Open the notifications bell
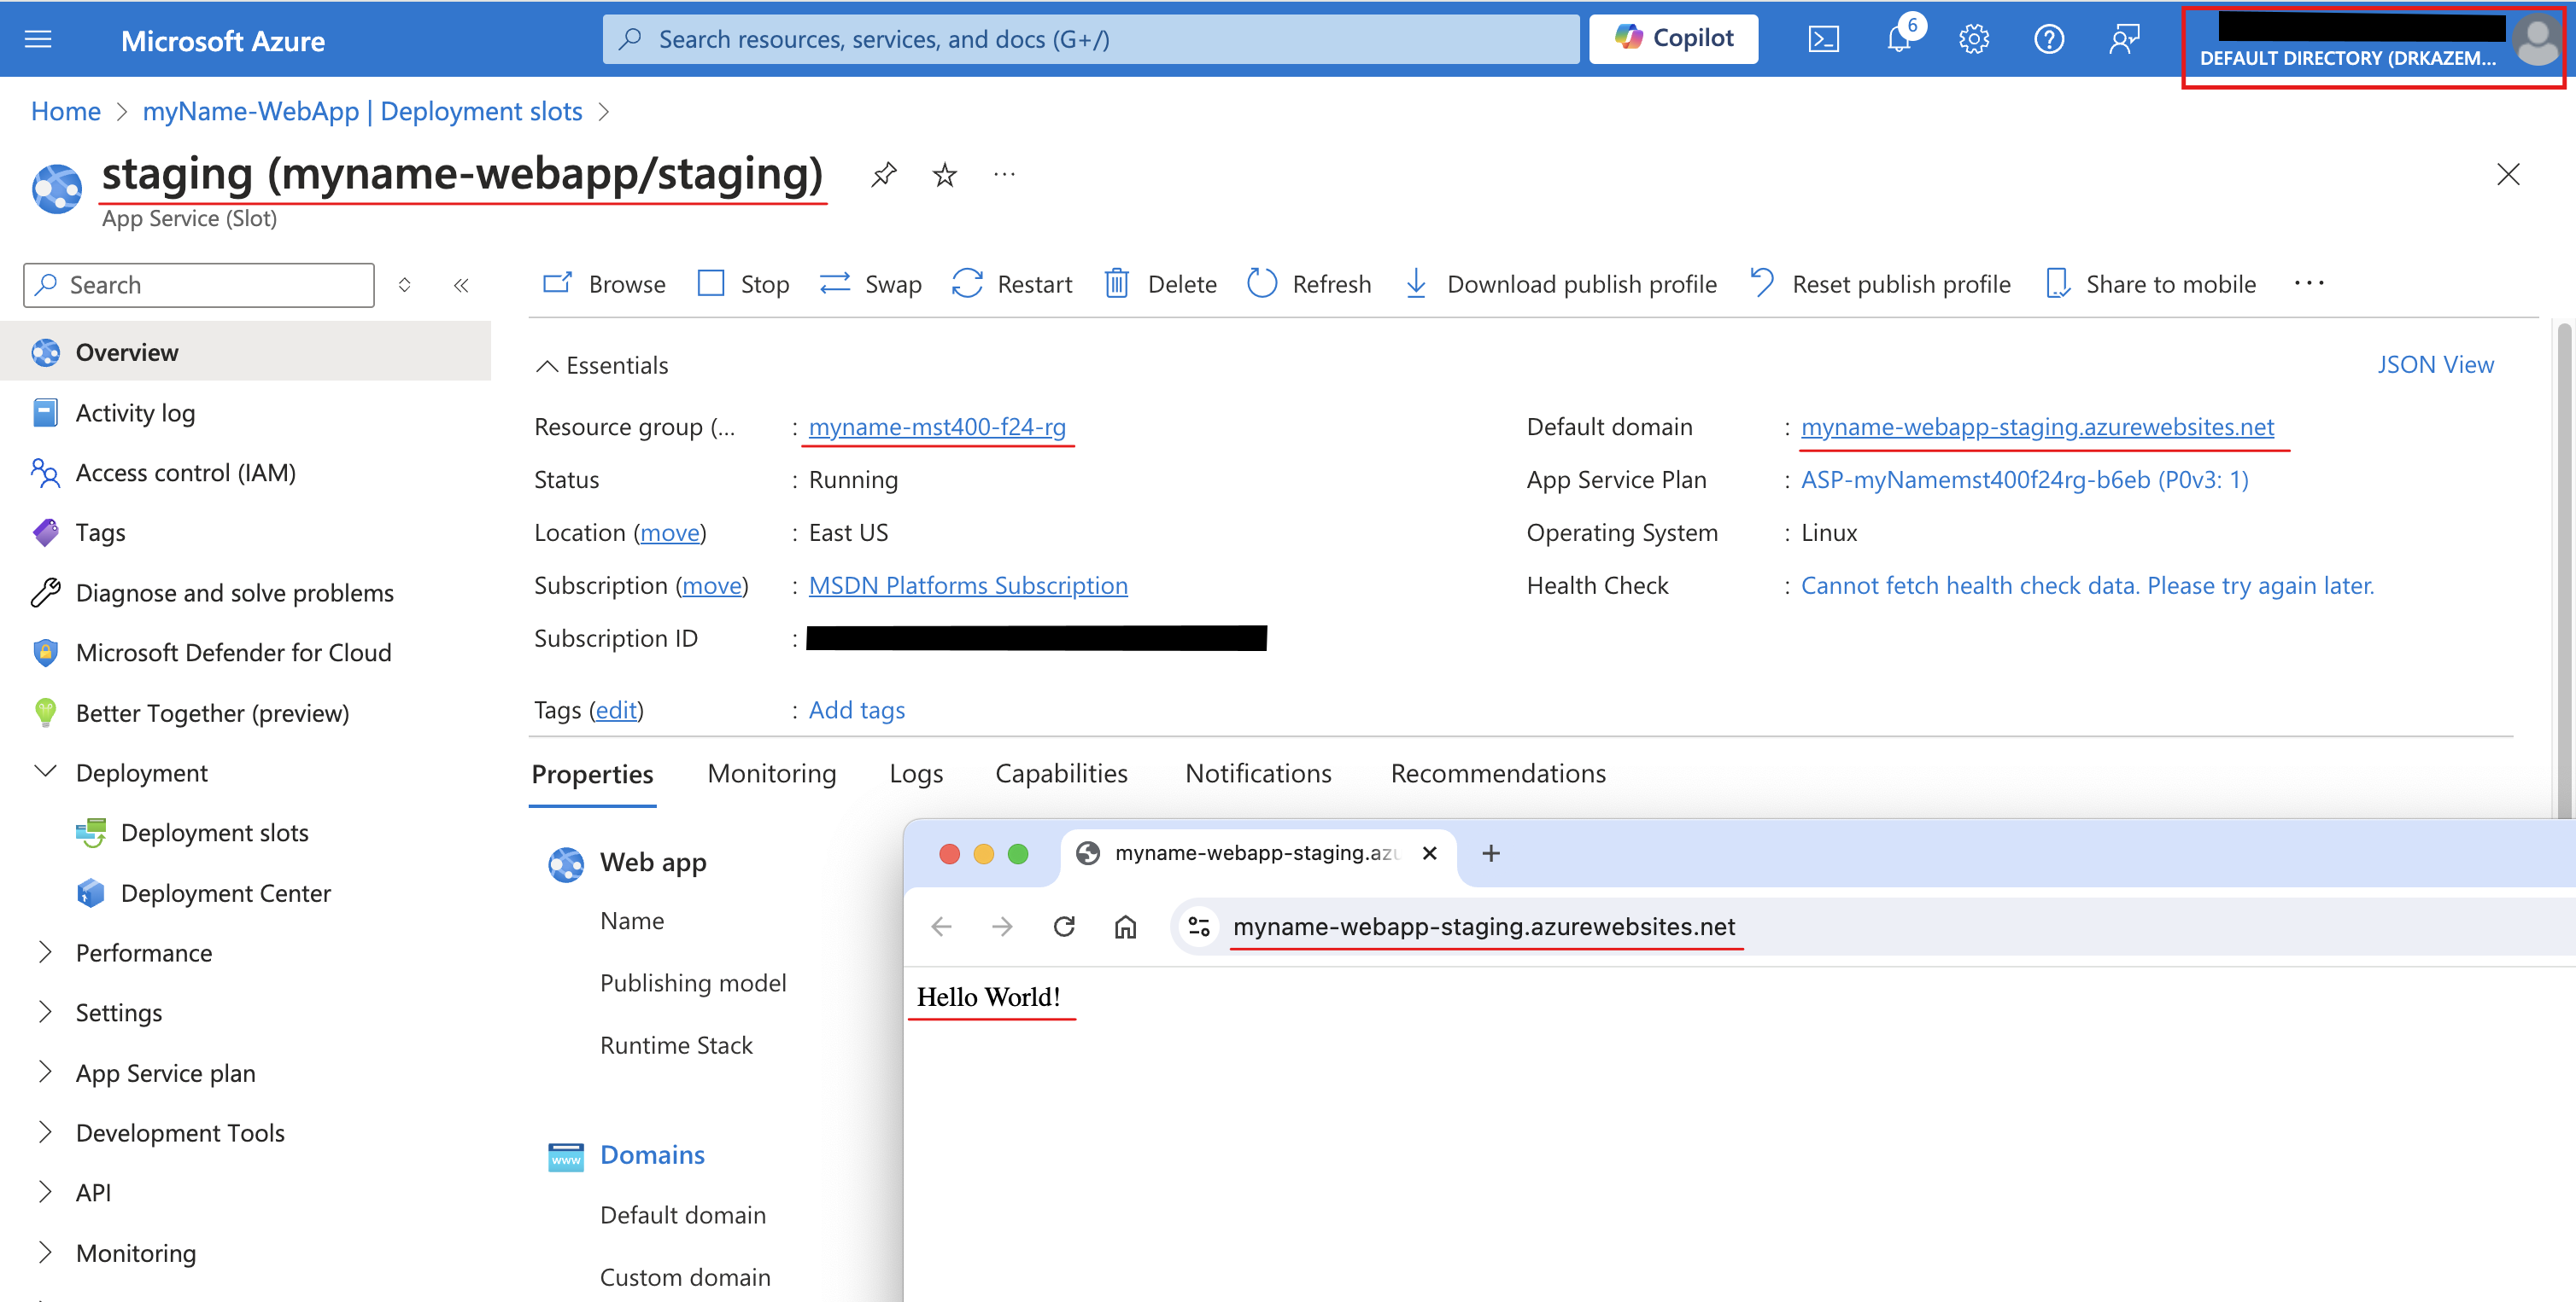 click(1898, 39)
